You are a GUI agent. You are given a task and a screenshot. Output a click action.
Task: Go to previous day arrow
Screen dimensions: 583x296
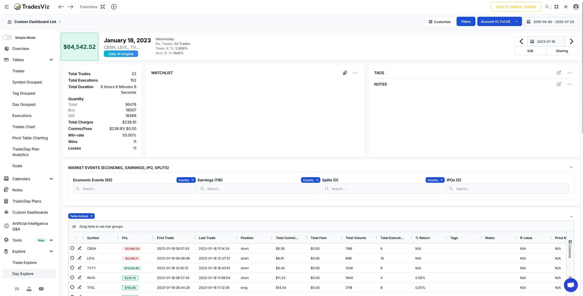tap(521, 42)
